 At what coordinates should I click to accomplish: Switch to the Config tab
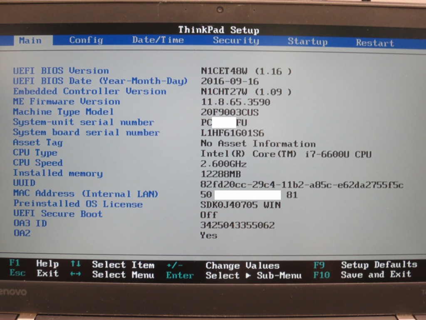click(x=86, y=40)
